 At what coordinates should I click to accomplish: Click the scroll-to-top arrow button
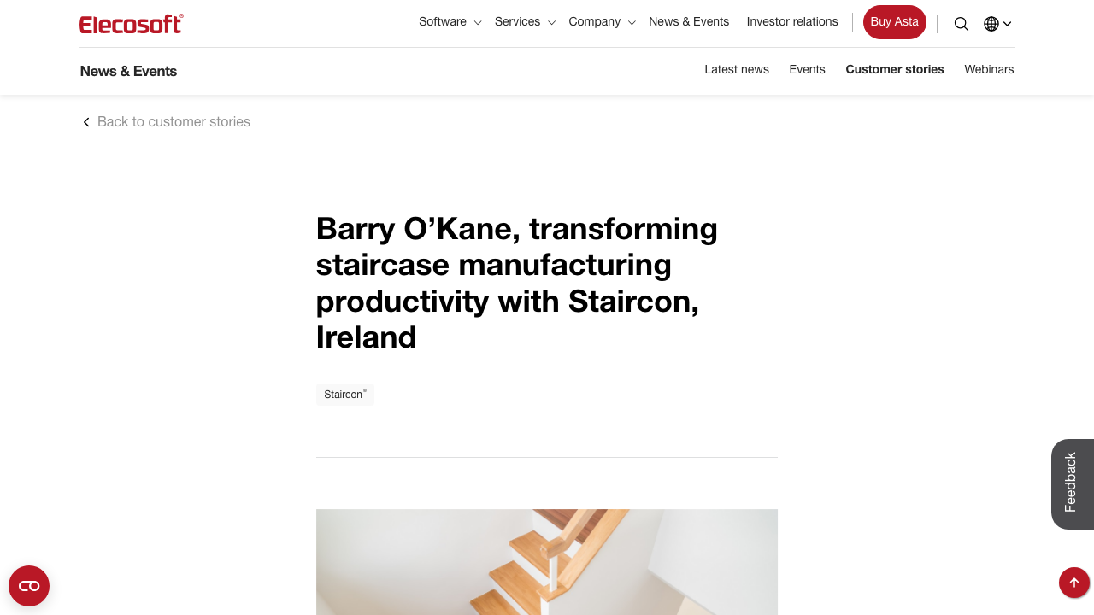[1073, 582]
